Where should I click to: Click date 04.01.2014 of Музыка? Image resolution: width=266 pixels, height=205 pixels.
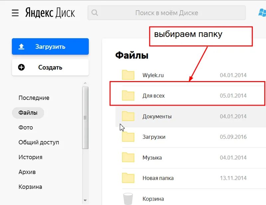(x=233, y=157)
